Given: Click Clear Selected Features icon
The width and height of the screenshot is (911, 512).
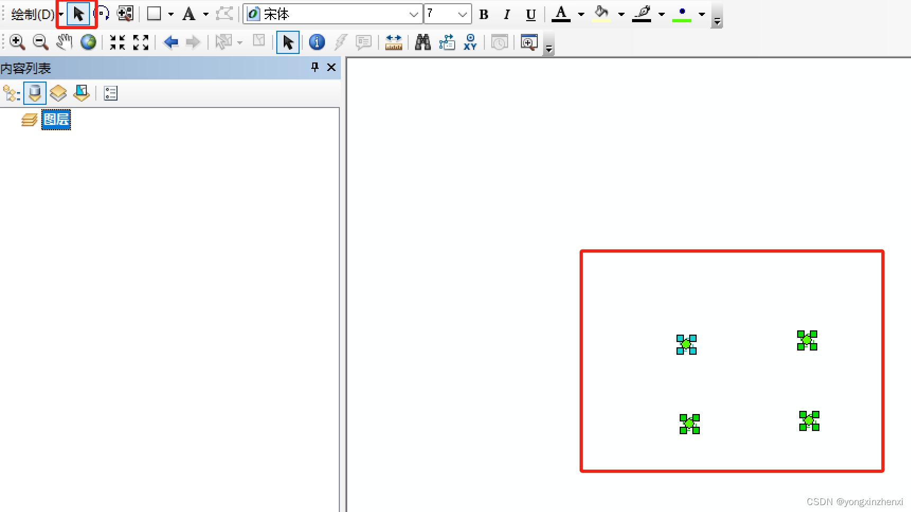Looking at the screenshot, I should point(259,41).
